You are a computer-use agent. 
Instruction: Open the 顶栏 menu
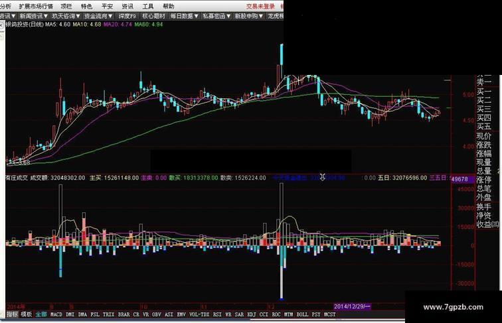coord(66,7)
